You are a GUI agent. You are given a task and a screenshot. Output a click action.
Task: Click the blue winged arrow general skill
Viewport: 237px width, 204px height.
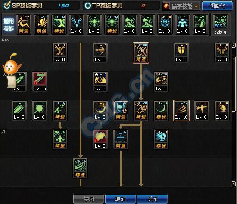[x=77, y=25]
